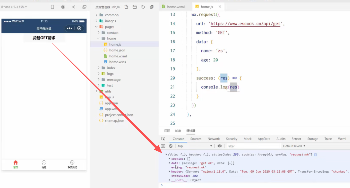Open the Network devtools tab

(x=214, y=139)
